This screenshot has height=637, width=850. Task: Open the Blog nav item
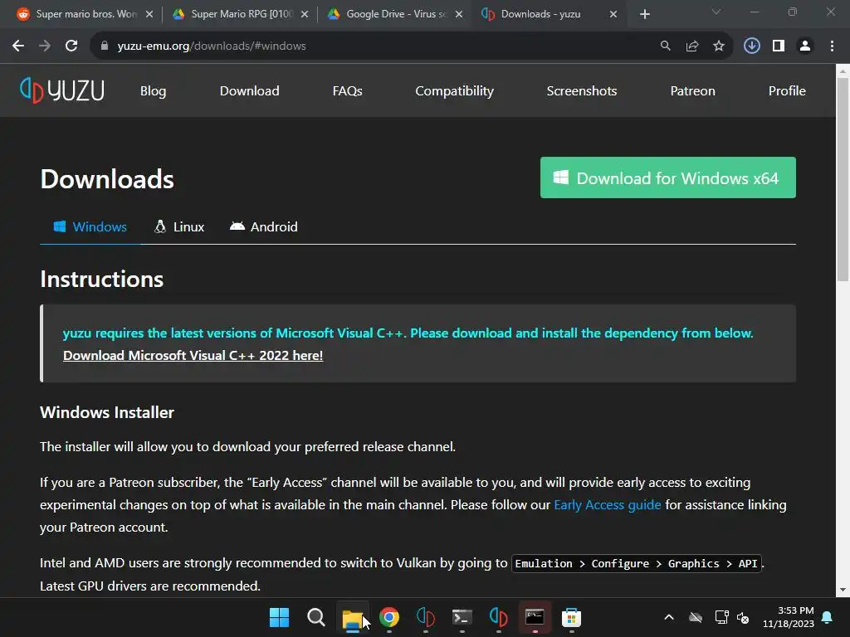[154, 91]
